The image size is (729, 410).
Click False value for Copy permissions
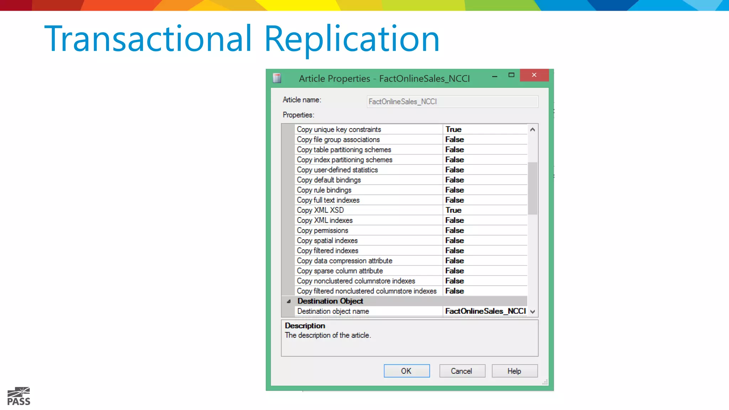coord(455,230)
